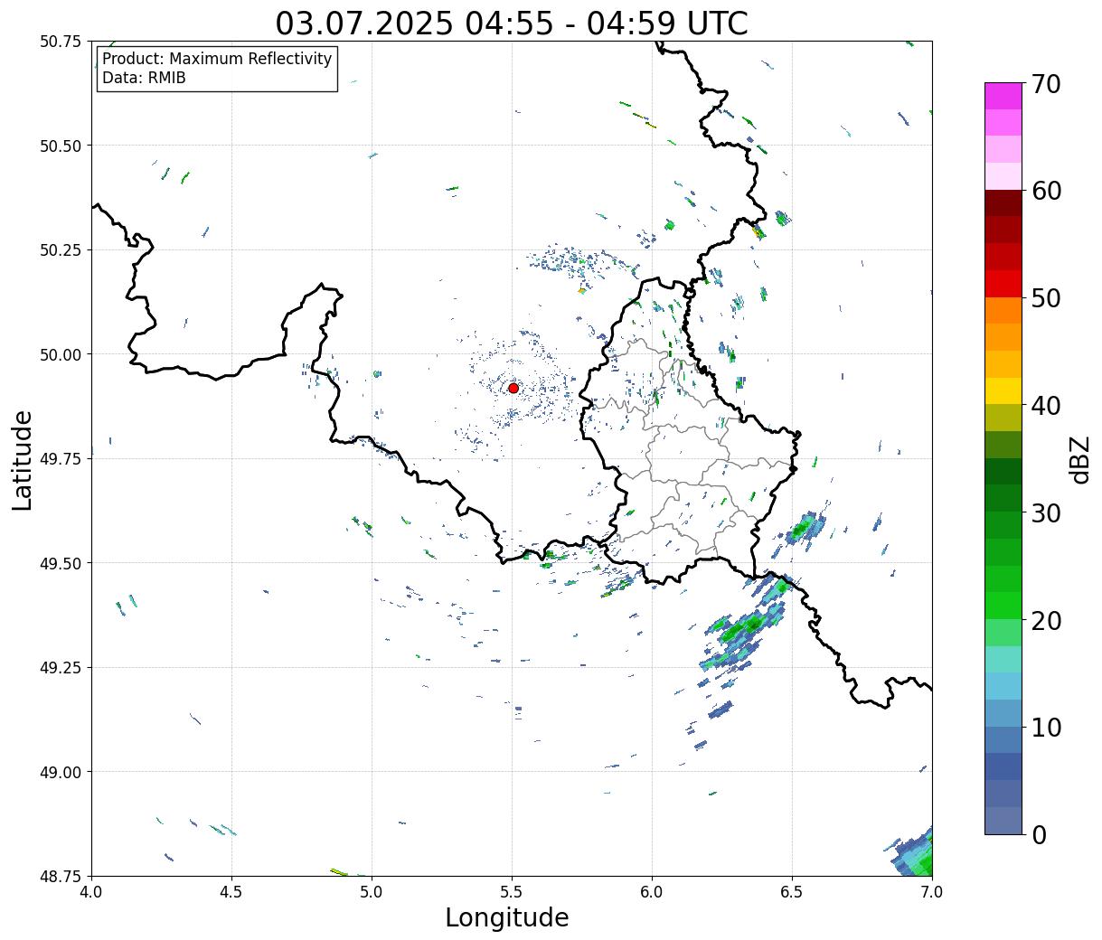1102x940 pixels.
Task: Click the longitude tick label 7.0
Action: (932, 892)
